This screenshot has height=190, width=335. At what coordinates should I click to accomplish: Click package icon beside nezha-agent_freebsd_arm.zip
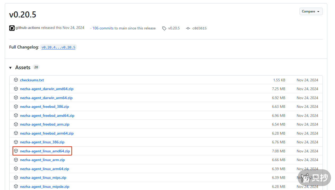click(x=16, y=124)
